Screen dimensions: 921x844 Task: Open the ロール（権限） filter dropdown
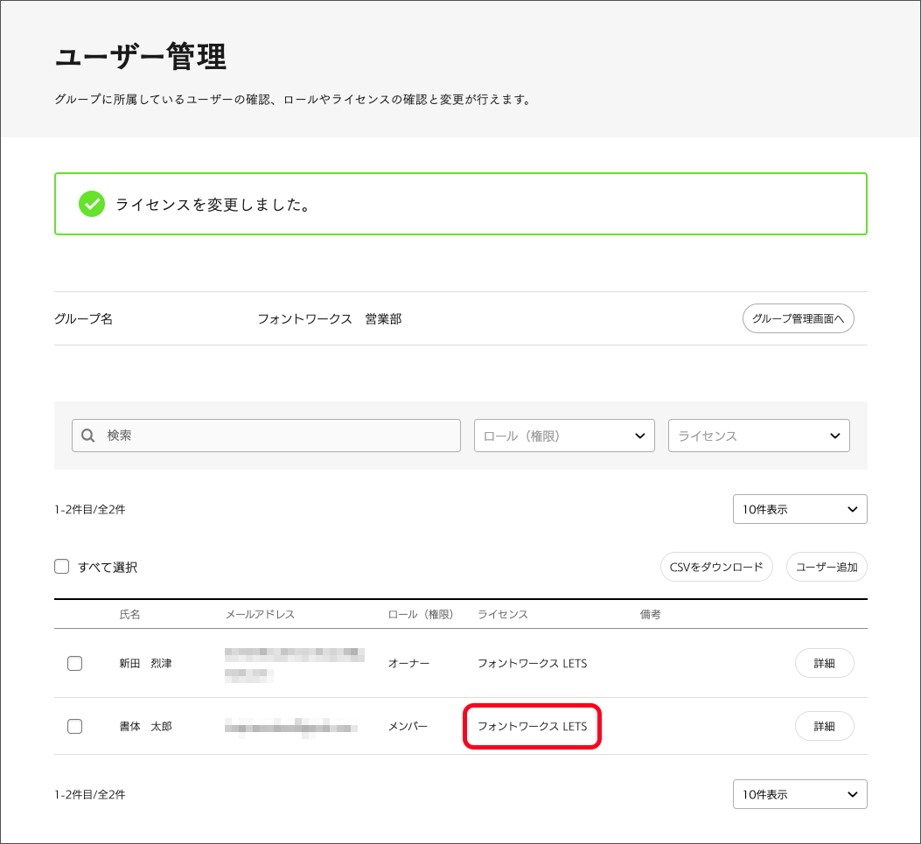(x=564, y=436)
